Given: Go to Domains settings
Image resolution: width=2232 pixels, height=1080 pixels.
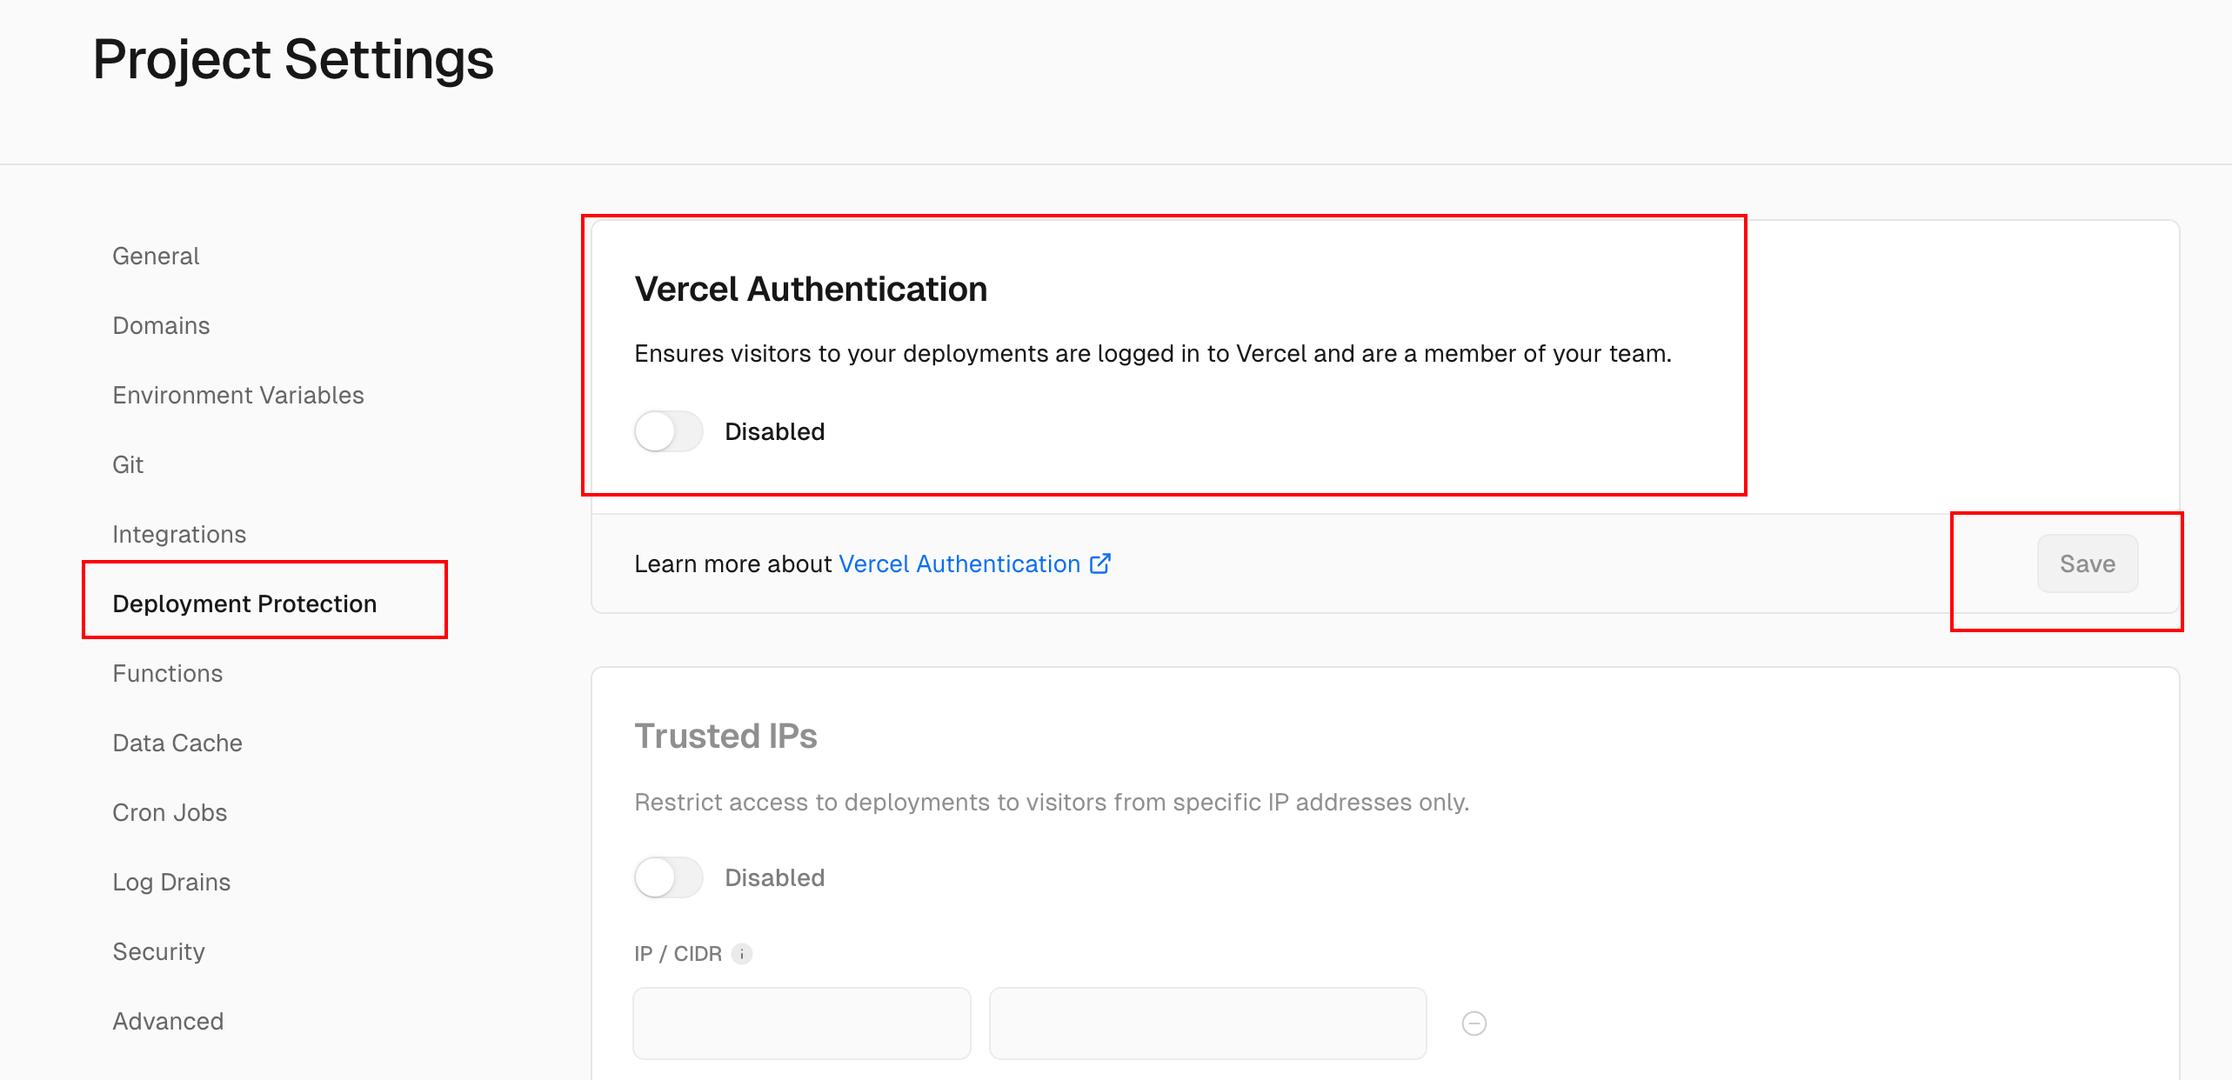Looking at the screenshot, I should [161, 325].
